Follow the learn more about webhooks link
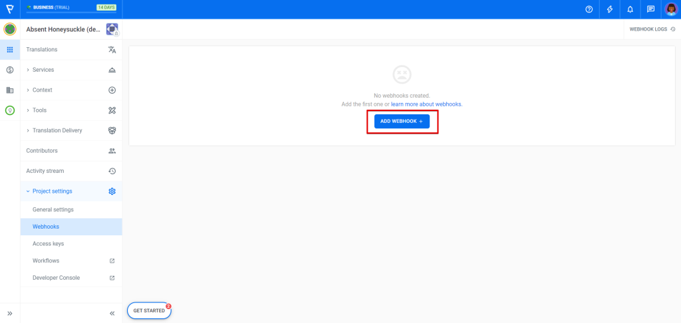Screen dimensions: 681x323 point(426,104)
